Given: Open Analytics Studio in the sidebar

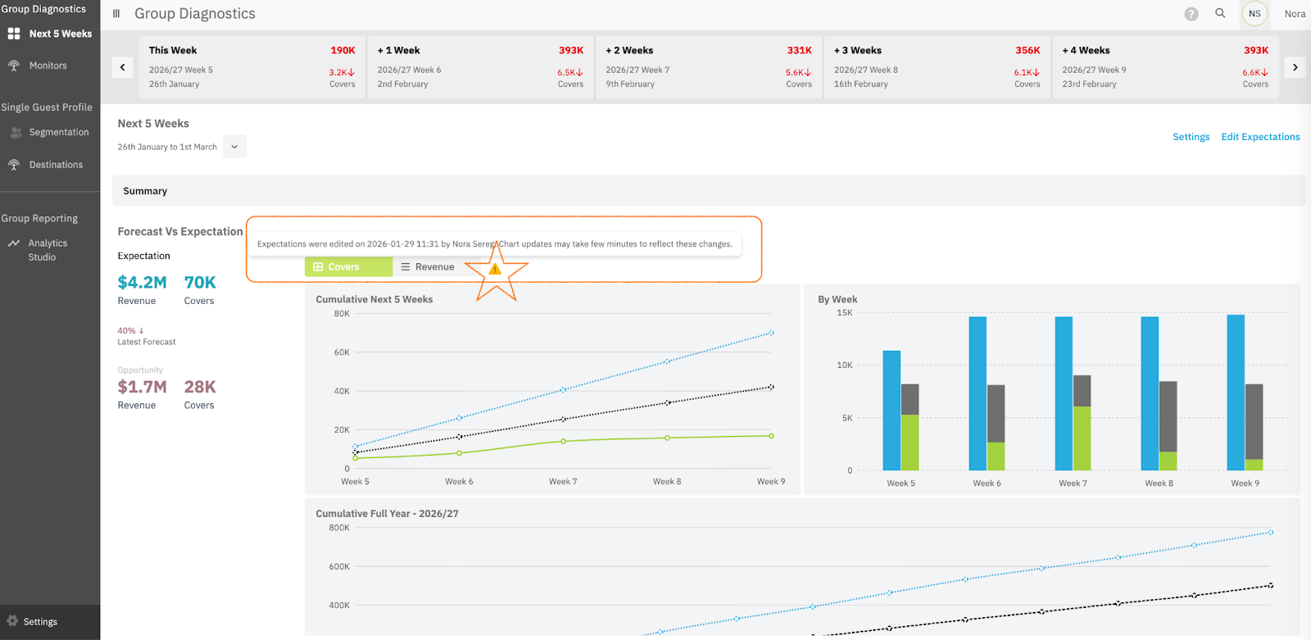Looking at the screenshot, I should tap(48, 250).
